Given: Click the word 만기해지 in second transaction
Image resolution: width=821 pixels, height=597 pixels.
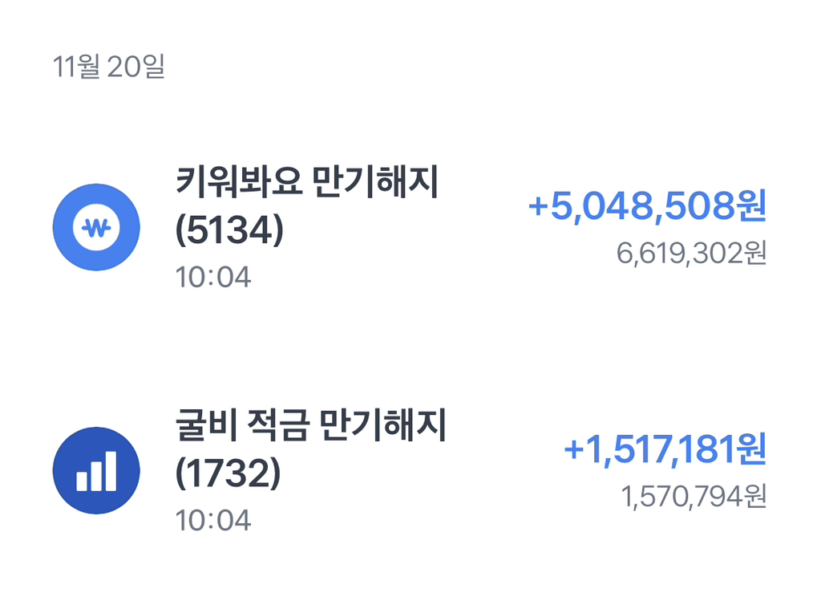Looking at the screenshot, I should coord(382,425).
